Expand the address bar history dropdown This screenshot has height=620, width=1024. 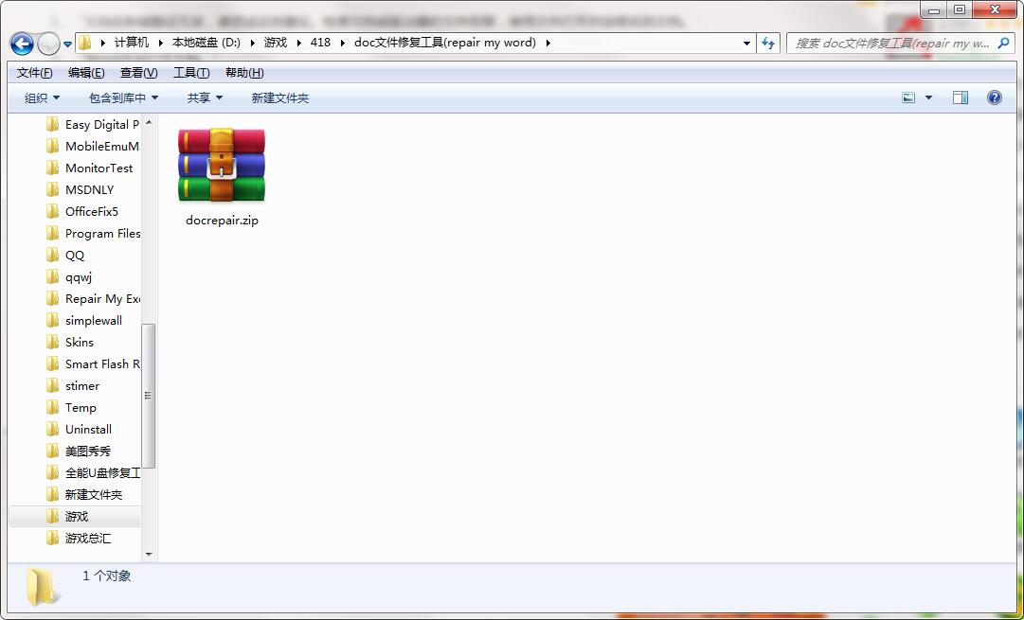coord(746,44)
